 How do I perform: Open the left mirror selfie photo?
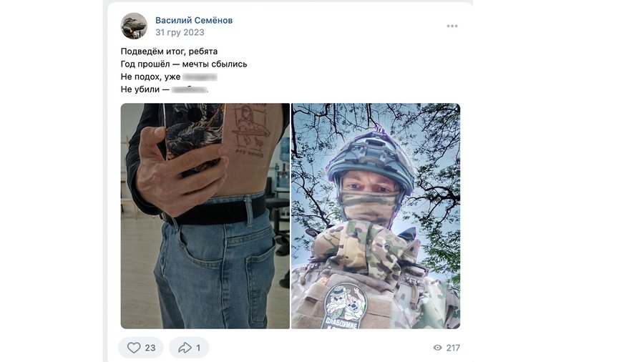pos(205,216)
